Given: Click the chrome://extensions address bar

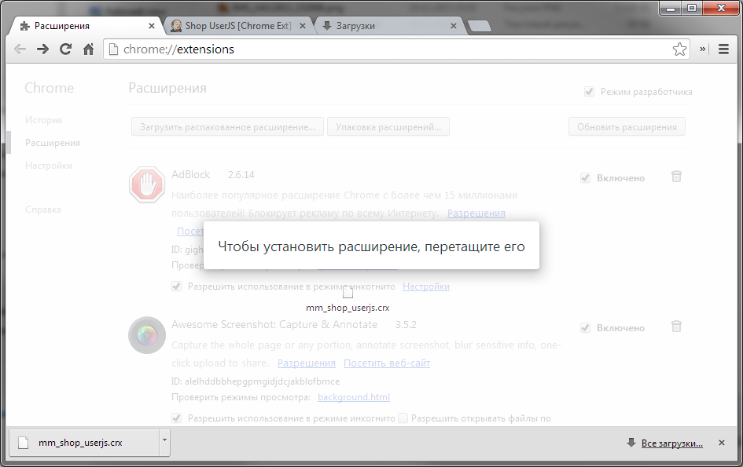Looking at the screenshot, I should (385, 49).
